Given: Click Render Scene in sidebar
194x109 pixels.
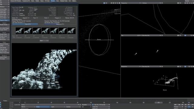Looking at the screenshot, I should (x=5, y=36).
